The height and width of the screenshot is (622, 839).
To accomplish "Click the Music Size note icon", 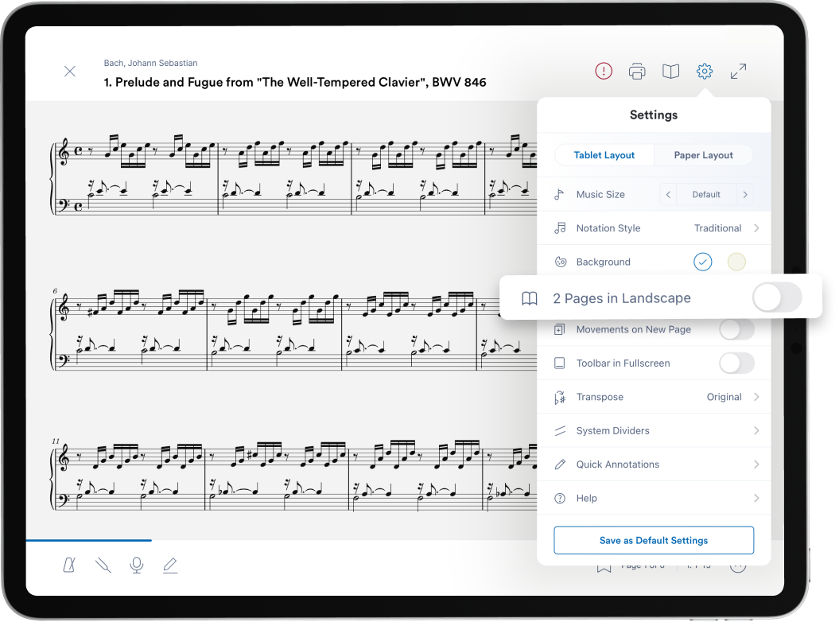I will pyautogui.click(x=559, y=194).
